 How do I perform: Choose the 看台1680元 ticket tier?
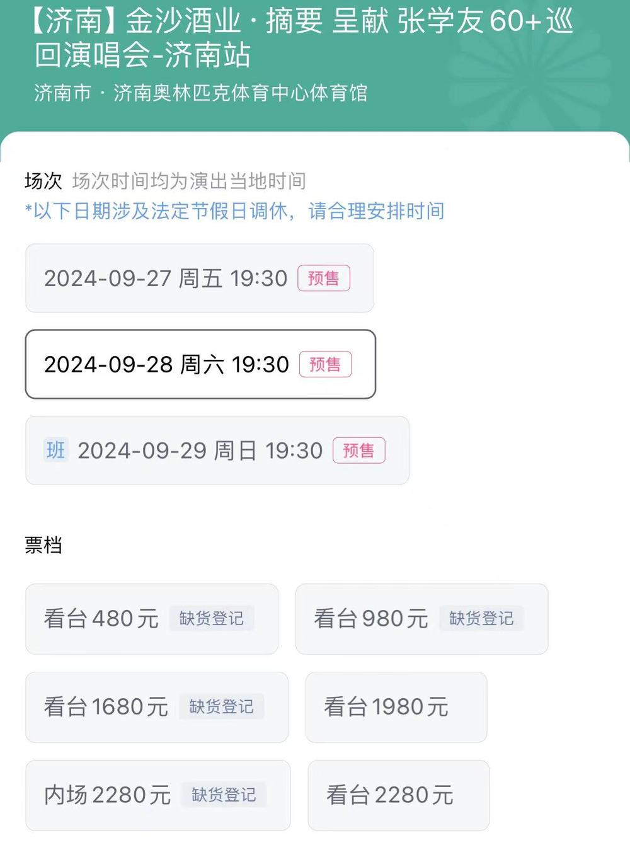tap(157, 707)
